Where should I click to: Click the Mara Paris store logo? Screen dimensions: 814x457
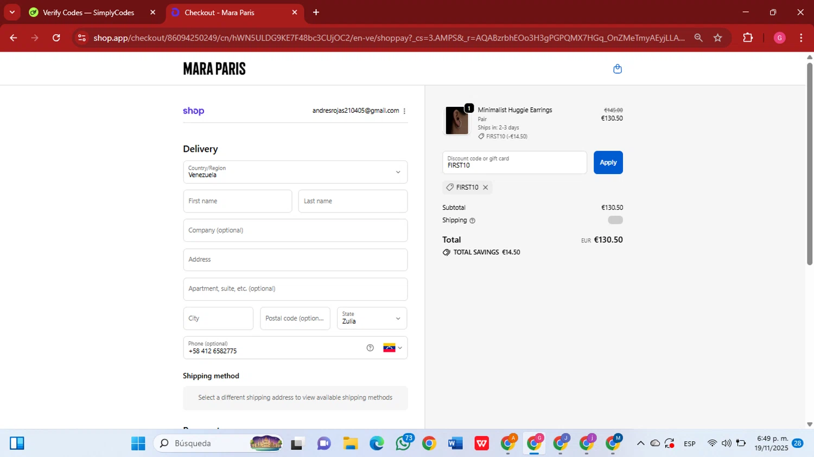tap(214, 69)
